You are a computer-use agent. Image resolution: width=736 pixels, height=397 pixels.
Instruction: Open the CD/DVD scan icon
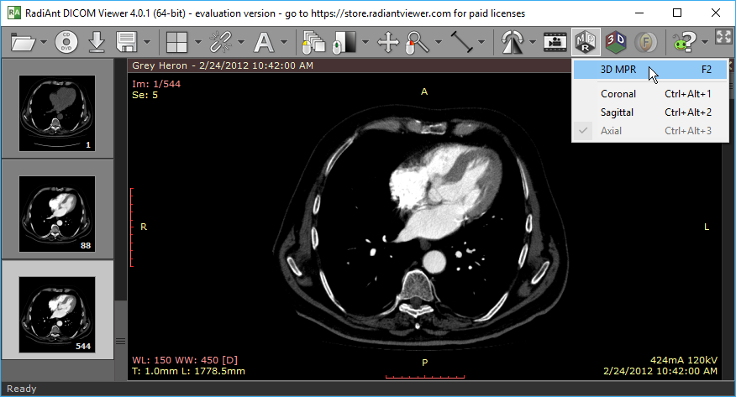(x=67, y=41)
